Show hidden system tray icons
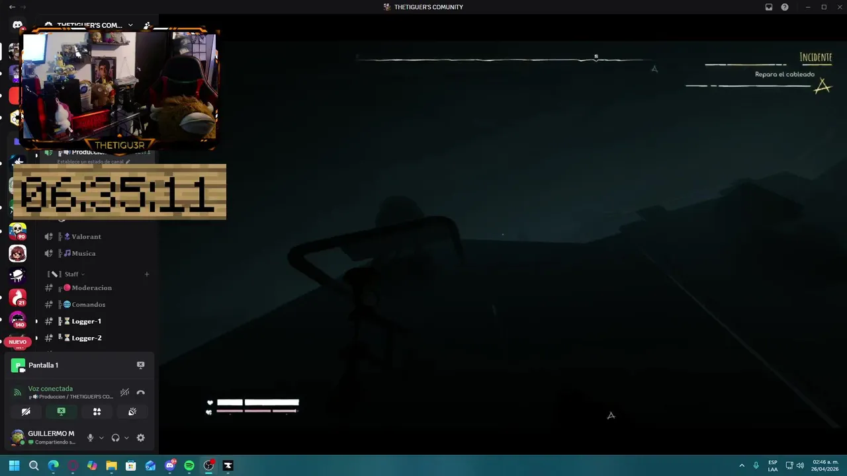Viewport: 847px width, 476px height. pyautogui.click(x=742, y=465)
